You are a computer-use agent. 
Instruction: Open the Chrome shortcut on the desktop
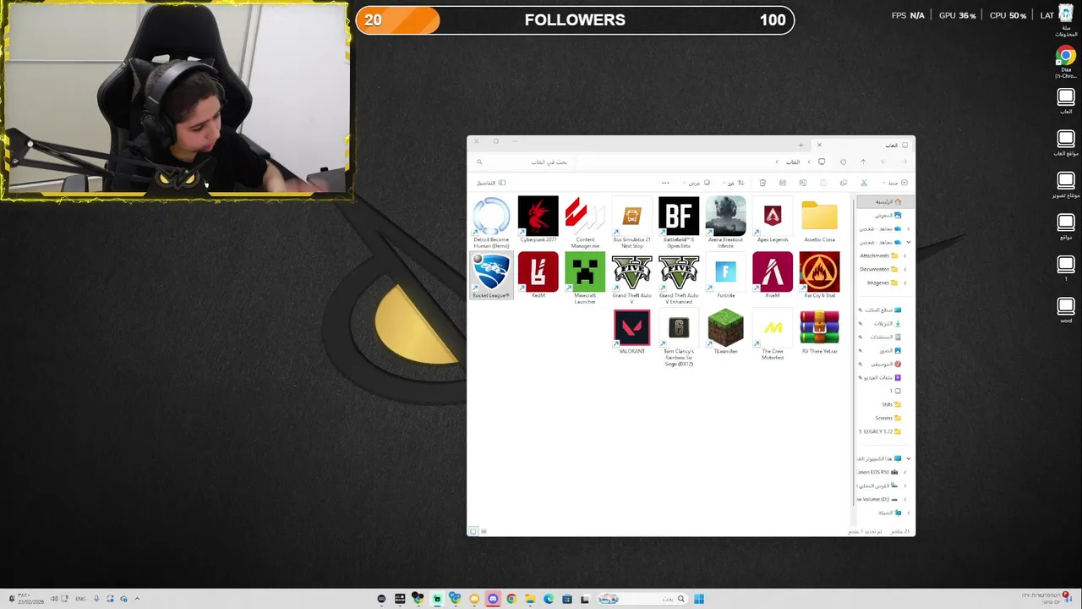coord(1065,63)
